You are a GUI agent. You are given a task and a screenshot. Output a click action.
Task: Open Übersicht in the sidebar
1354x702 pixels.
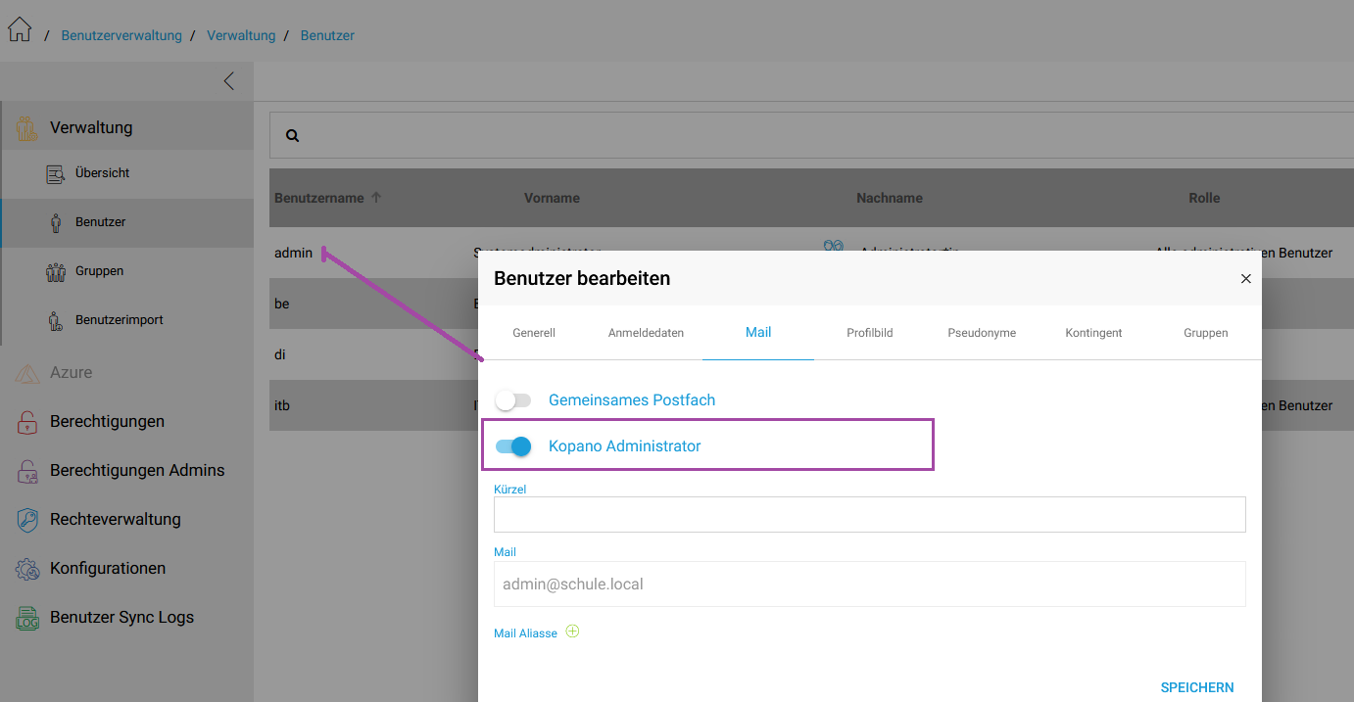coord(102,173)
